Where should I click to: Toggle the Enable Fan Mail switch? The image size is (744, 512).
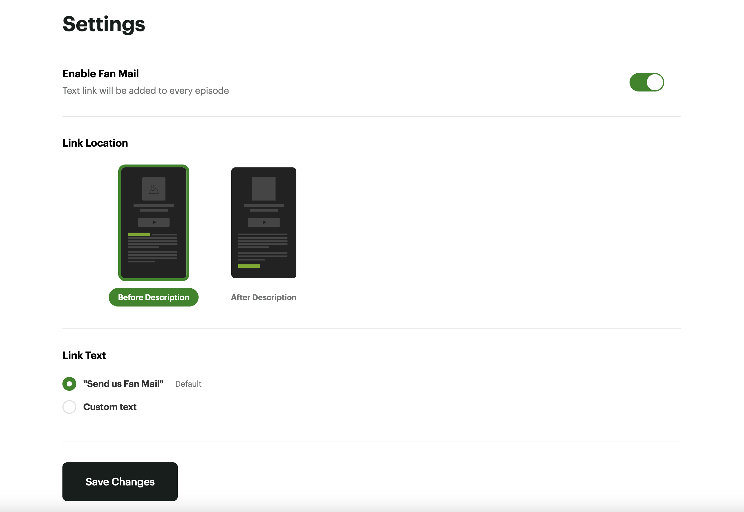[x=646, y=82]
